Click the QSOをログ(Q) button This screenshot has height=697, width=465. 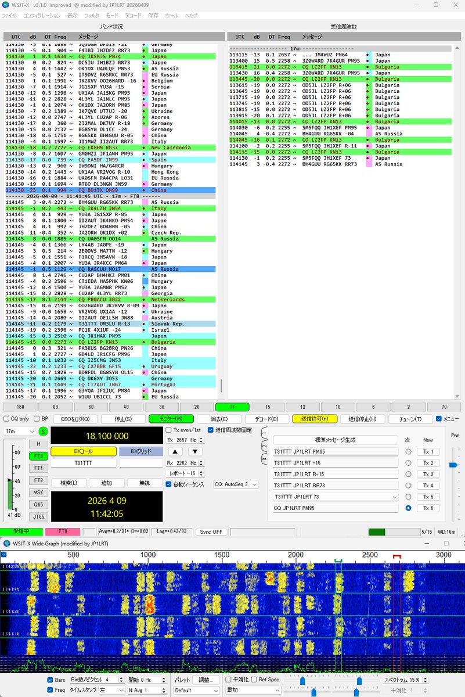(75, 419)
